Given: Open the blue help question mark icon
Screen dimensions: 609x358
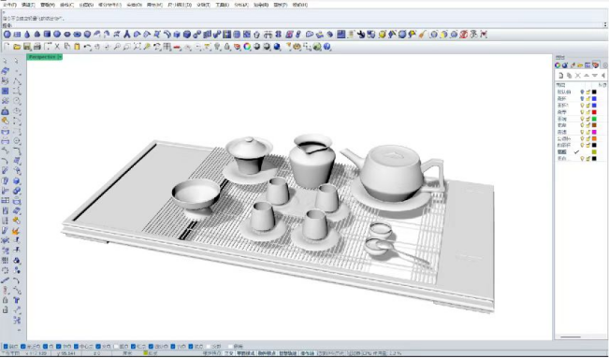Looking at the screenshot, I should coord(327,47).
